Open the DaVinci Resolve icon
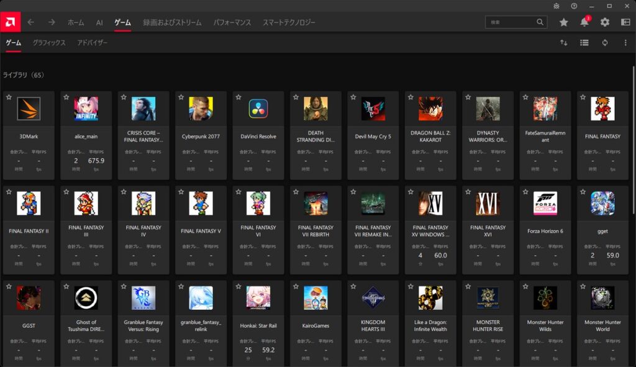 (258, 108)
